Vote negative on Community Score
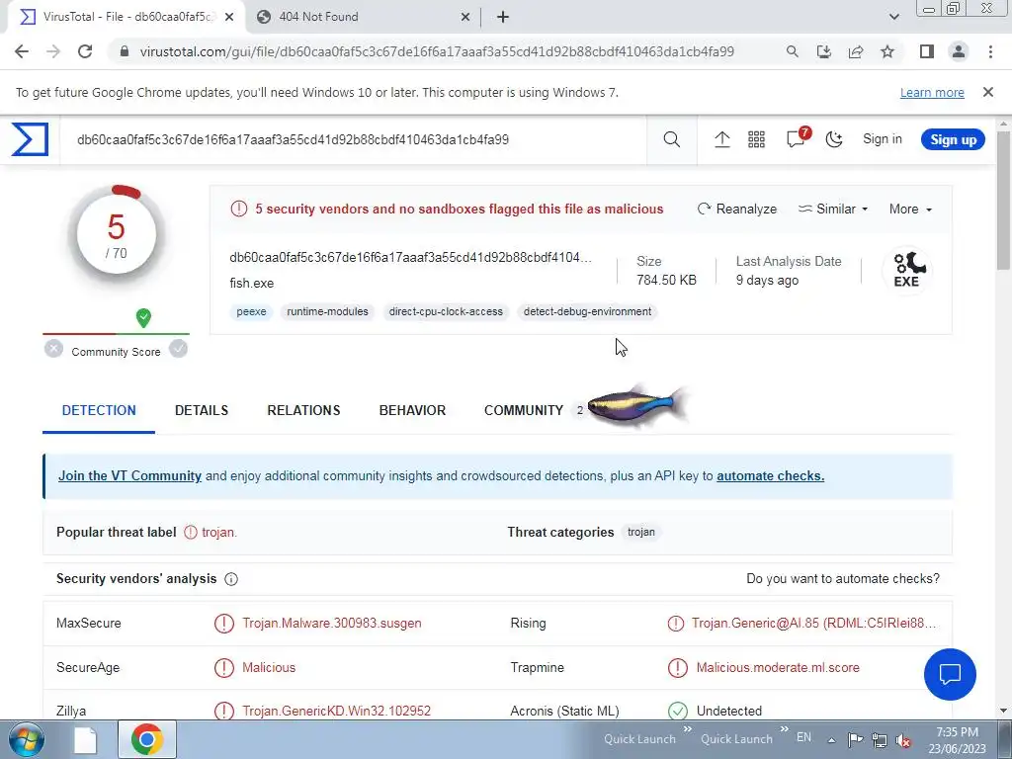This screenshot has width=1012, height=759. point(54,349)
